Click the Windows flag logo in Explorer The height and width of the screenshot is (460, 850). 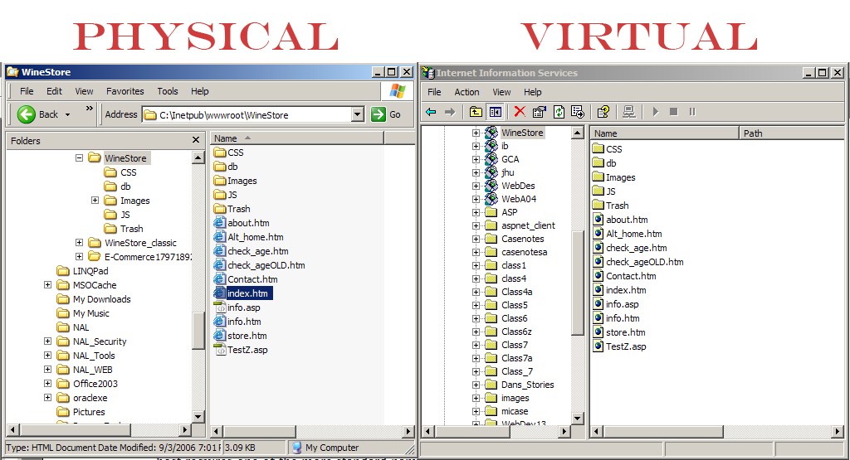[x=398, y=91]
